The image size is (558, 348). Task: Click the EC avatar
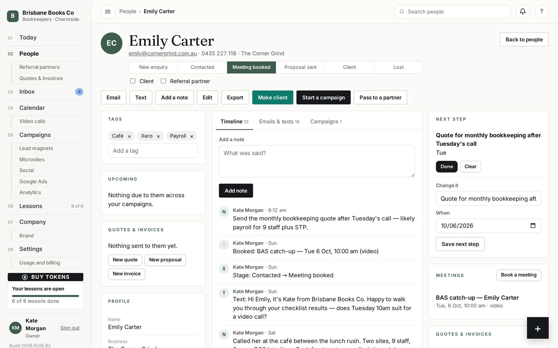pyautogui.click(x=112, y=43)
